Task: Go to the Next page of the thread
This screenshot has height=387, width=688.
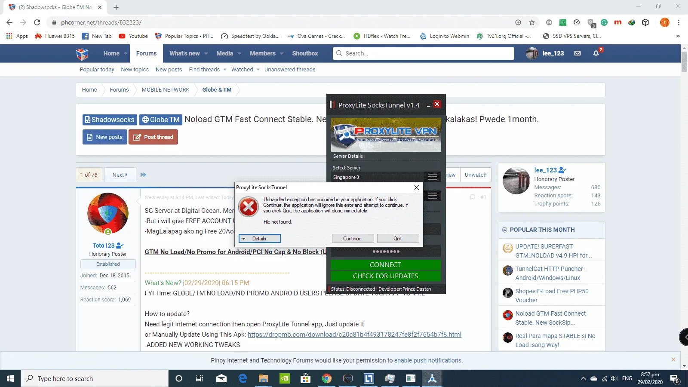Action: tap(120, 175)
